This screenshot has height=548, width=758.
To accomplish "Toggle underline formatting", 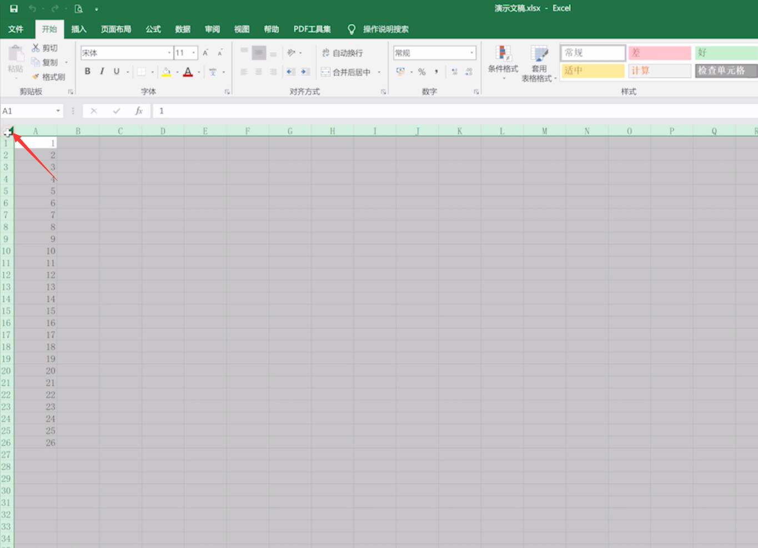I will tap(116, 72).
